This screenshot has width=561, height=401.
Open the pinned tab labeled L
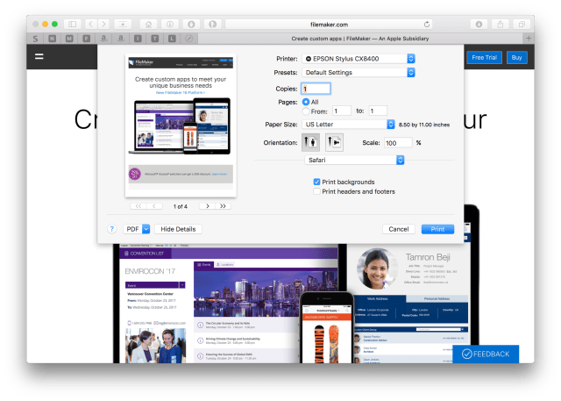pyautogui.click(x=172, y=39)
